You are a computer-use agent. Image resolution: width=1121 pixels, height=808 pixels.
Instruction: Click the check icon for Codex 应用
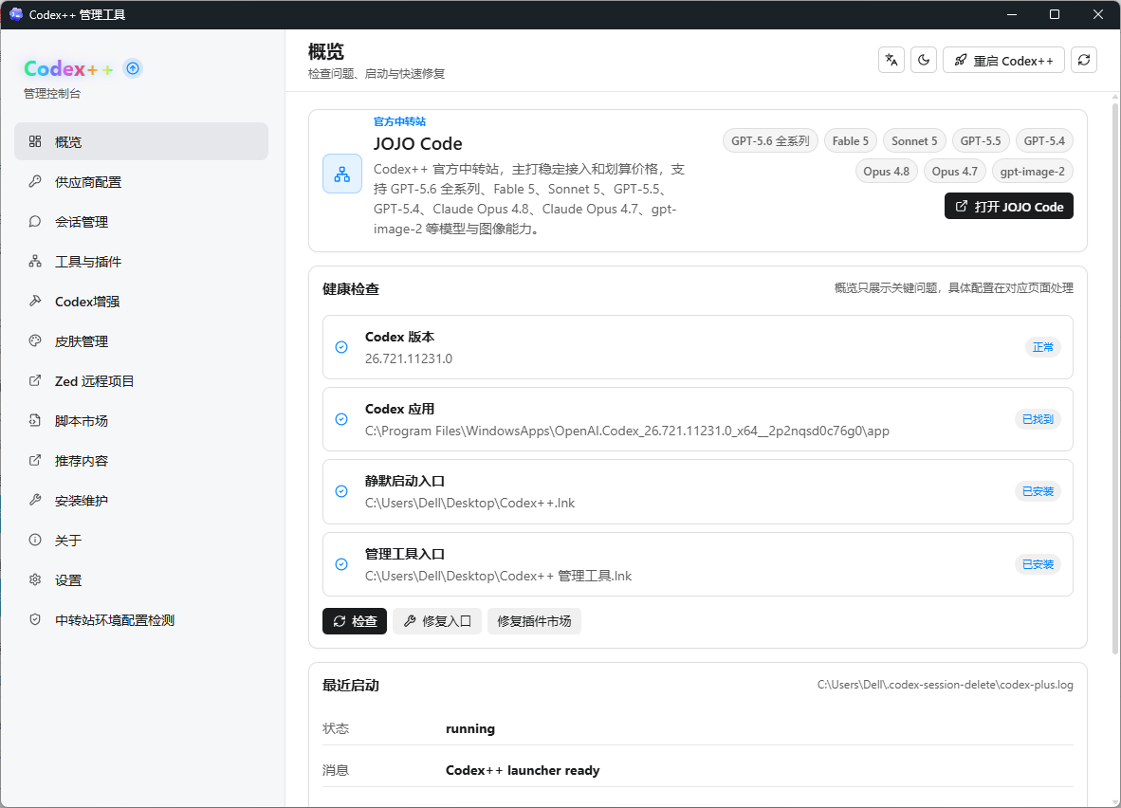point(341,419)
